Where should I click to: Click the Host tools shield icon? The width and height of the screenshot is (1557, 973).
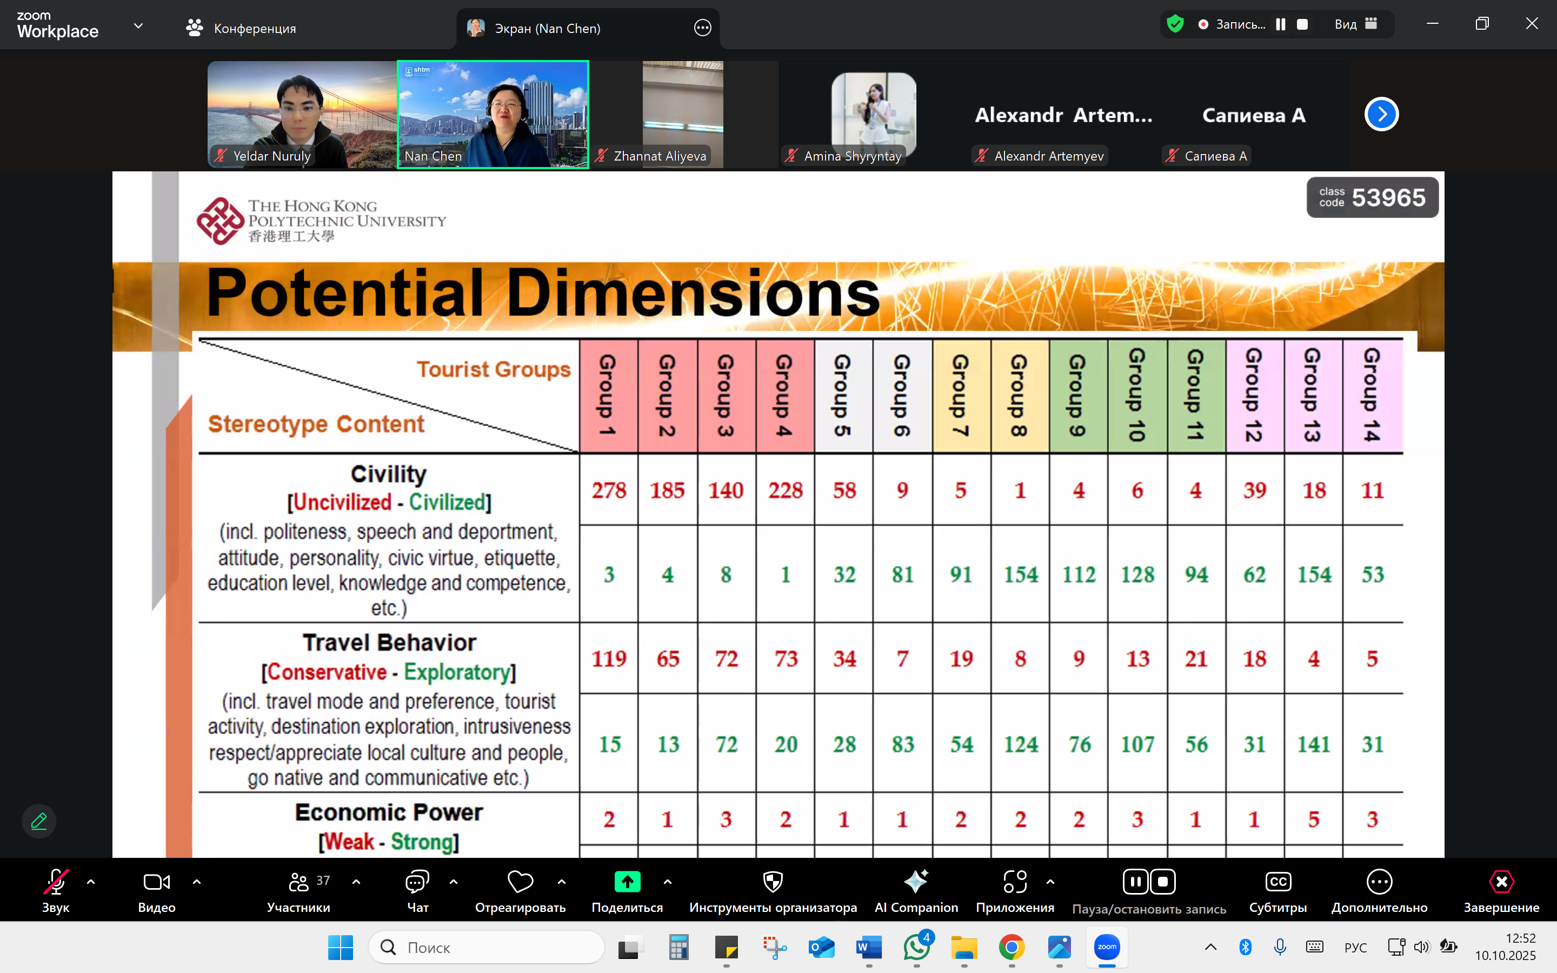pos(772,882)
